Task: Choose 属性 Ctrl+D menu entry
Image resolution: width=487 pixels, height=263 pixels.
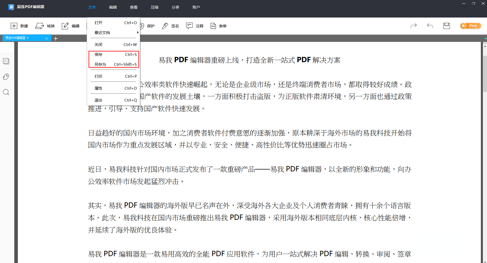Action: [x=113, y=88]
